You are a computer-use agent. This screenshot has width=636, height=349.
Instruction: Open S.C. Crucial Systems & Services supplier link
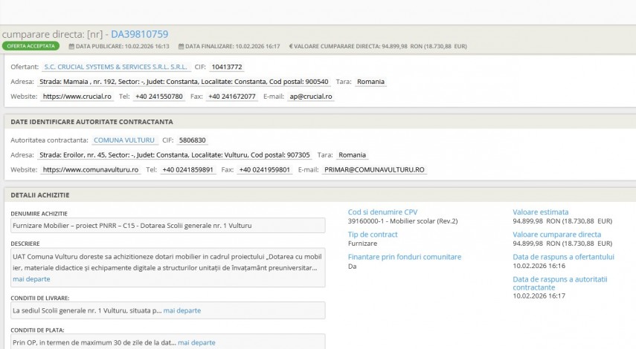point(115,67)
